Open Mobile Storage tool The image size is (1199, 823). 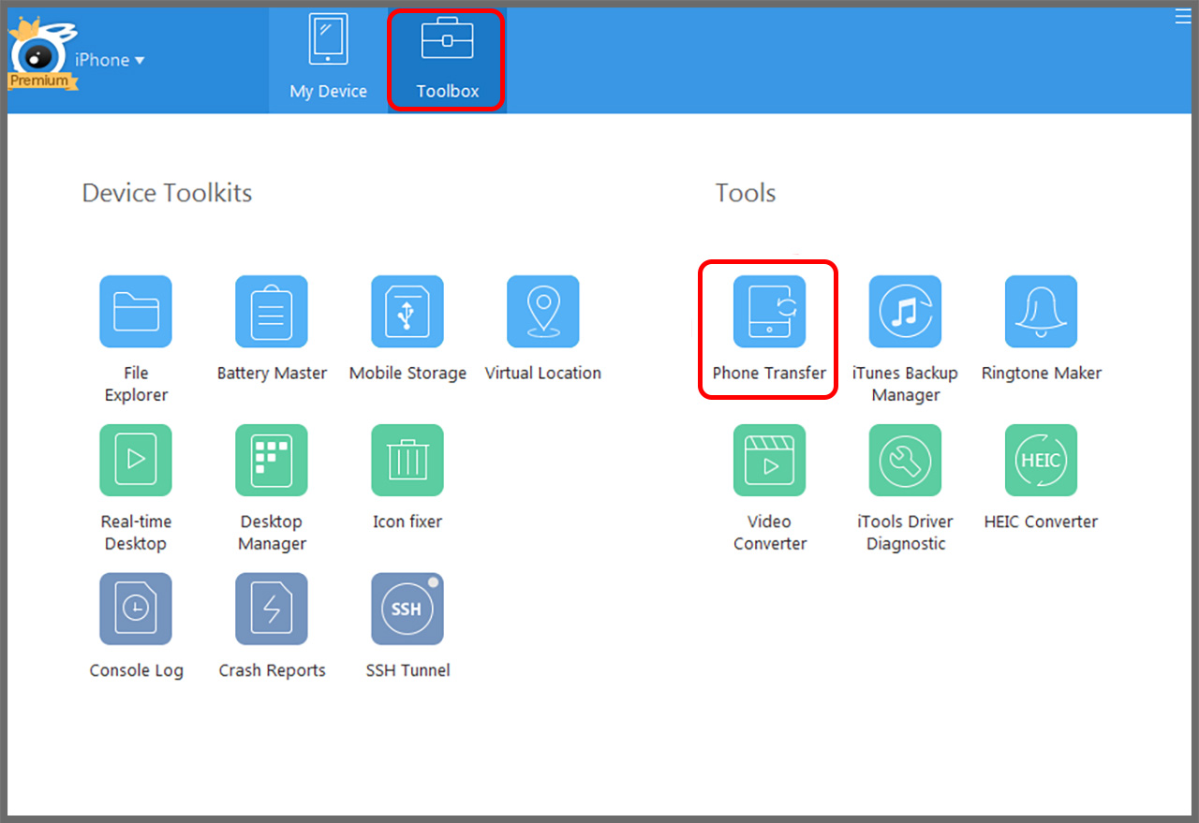click(x=407, y=312)
